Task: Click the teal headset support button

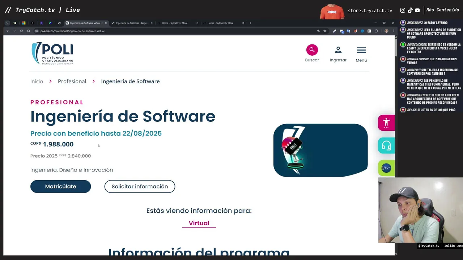Action: pyautogui.click(x=386, y=146)
